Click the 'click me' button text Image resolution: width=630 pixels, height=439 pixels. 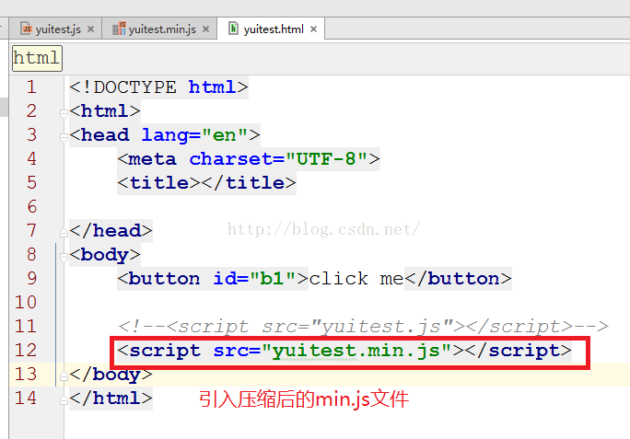pos(356,278)
